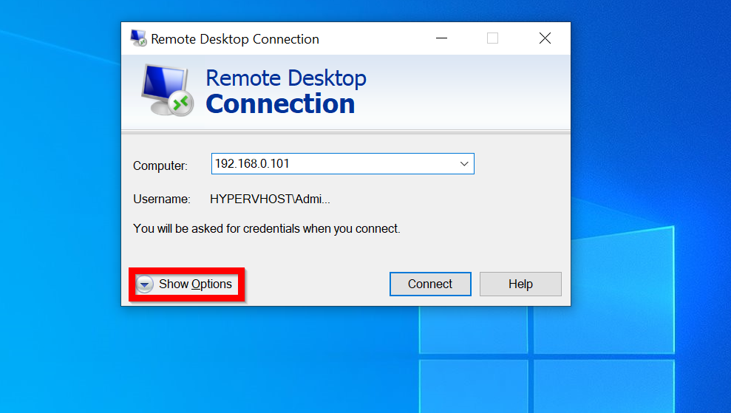The height and width of the screenshot is (413, 731).
Task: Click the Username: label
Action: point(162,199)
